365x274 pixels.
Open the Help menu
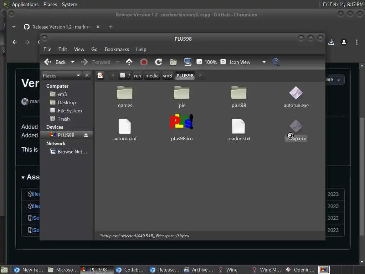(141, 49)
